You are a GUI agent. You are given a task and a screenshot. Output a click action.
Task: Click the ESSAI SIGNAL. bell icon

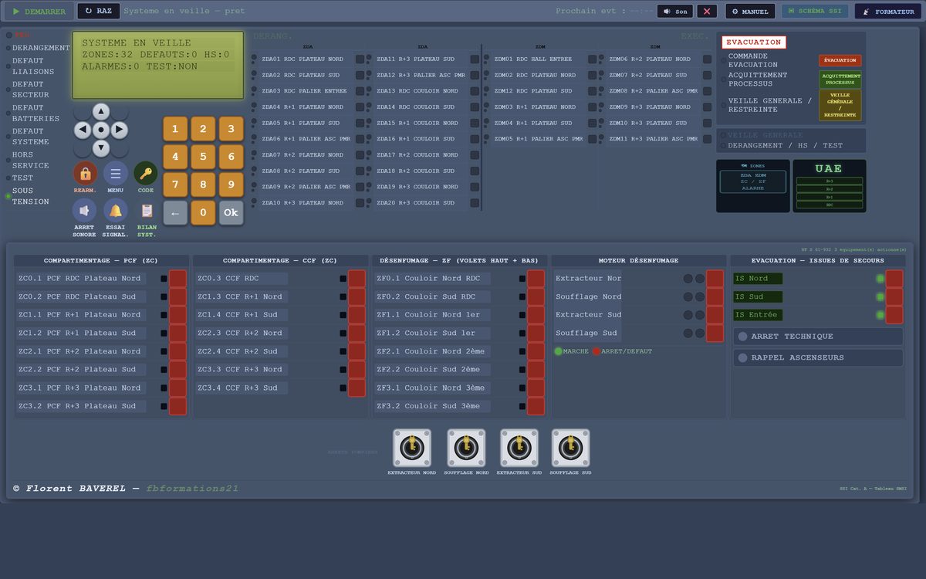[x=116, y=210]
